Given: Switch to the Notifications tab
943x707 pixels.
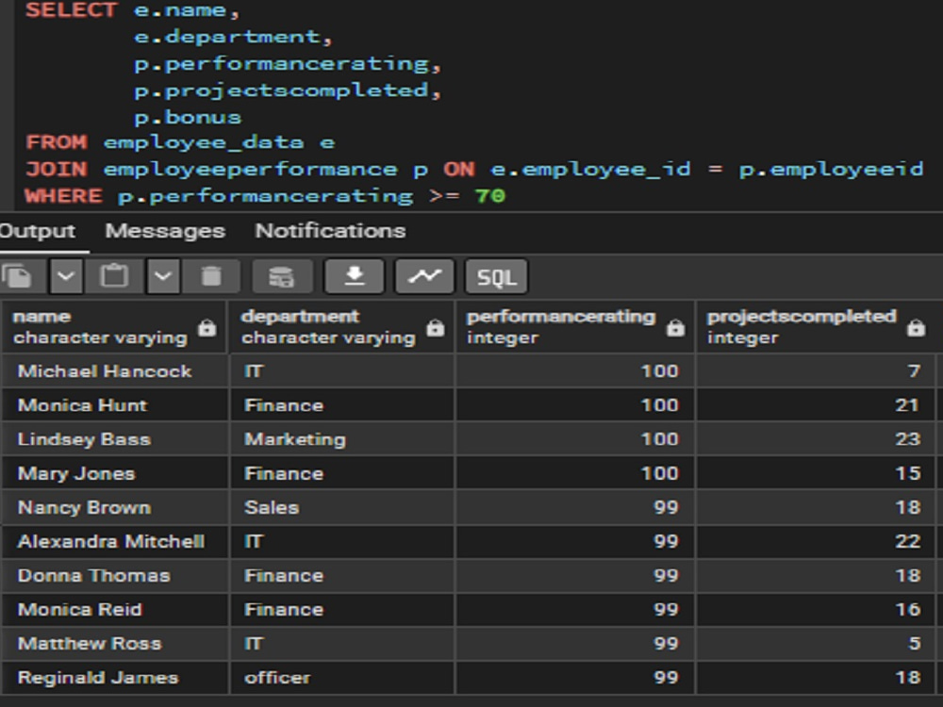Looking at the screenshot, I should pos(330,231).
